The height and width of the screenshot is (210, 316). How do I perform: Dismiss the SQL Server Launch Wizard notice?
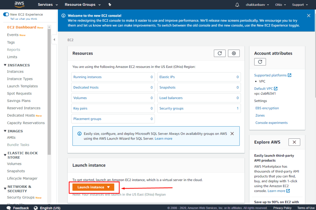(232, 133)
